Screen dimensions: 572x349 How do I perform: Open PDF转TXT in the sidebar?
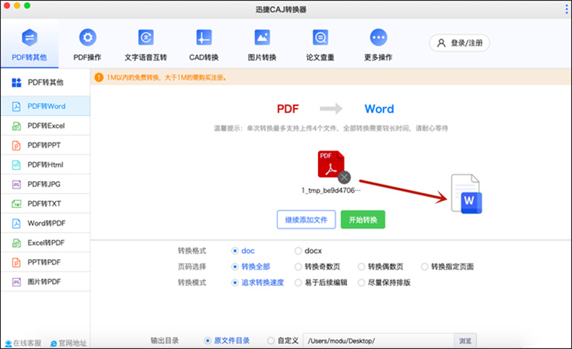click(x=45, y=204)
